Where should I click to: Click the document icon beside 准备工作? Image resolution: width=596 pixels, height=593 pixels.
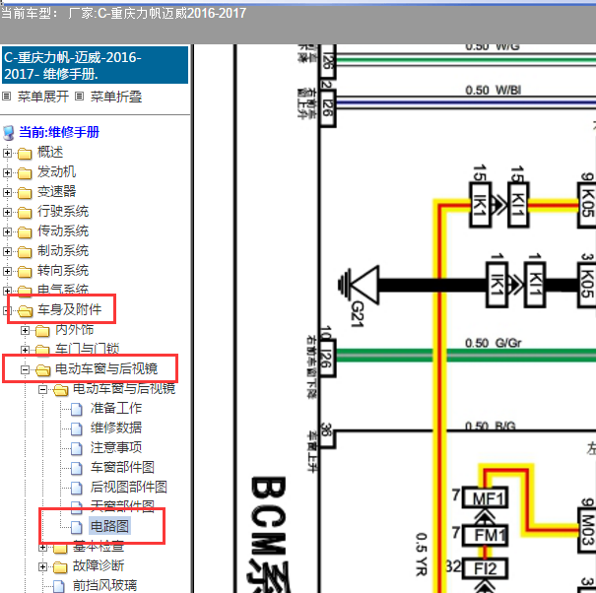77,409
